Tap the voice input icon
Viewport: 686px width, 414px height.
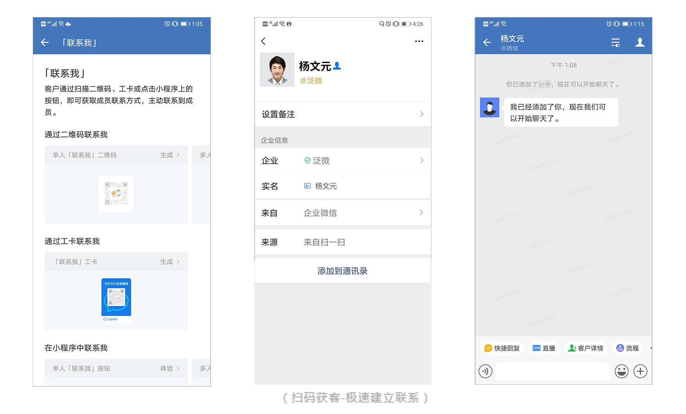tap(485, 371)
